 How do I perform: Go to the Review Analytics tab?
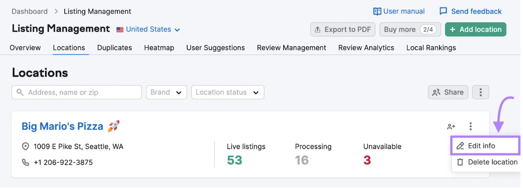(x=366, y=48)
